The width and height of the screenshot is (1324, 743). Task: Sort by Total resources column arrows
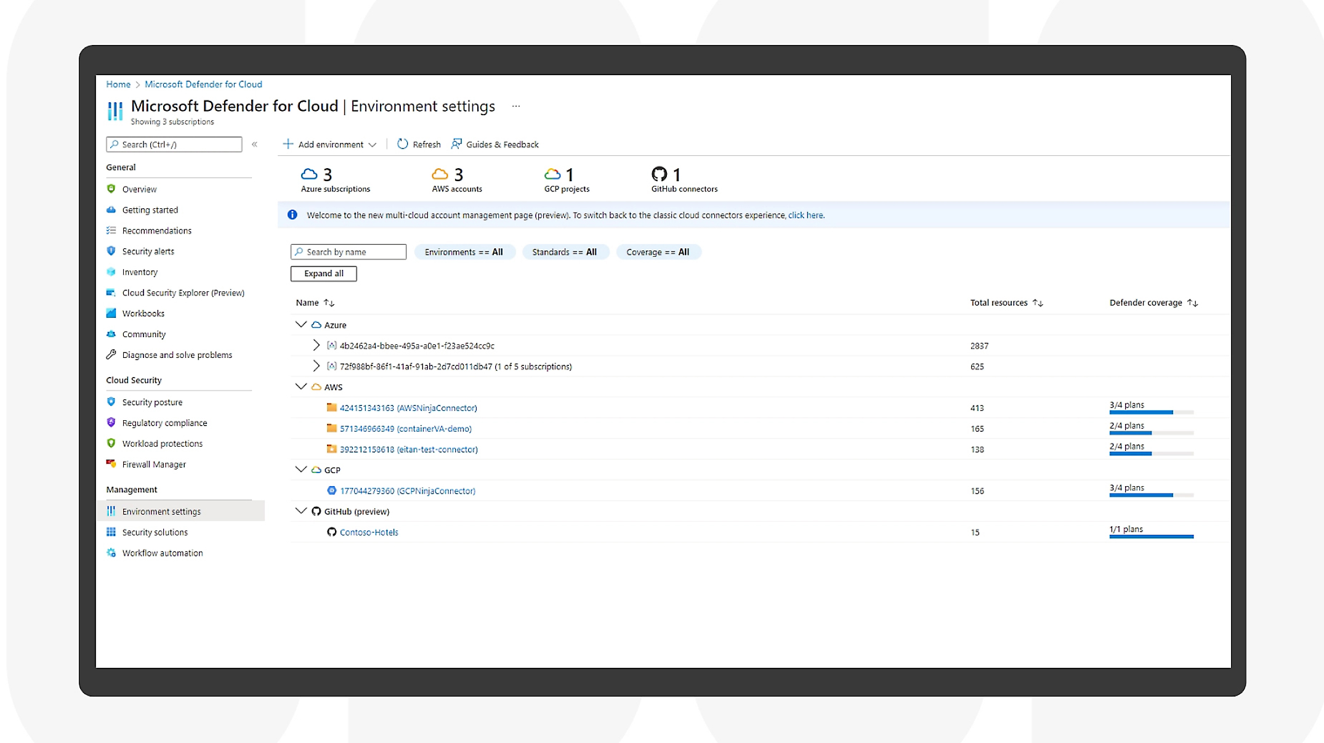[x=1038, y=302]
